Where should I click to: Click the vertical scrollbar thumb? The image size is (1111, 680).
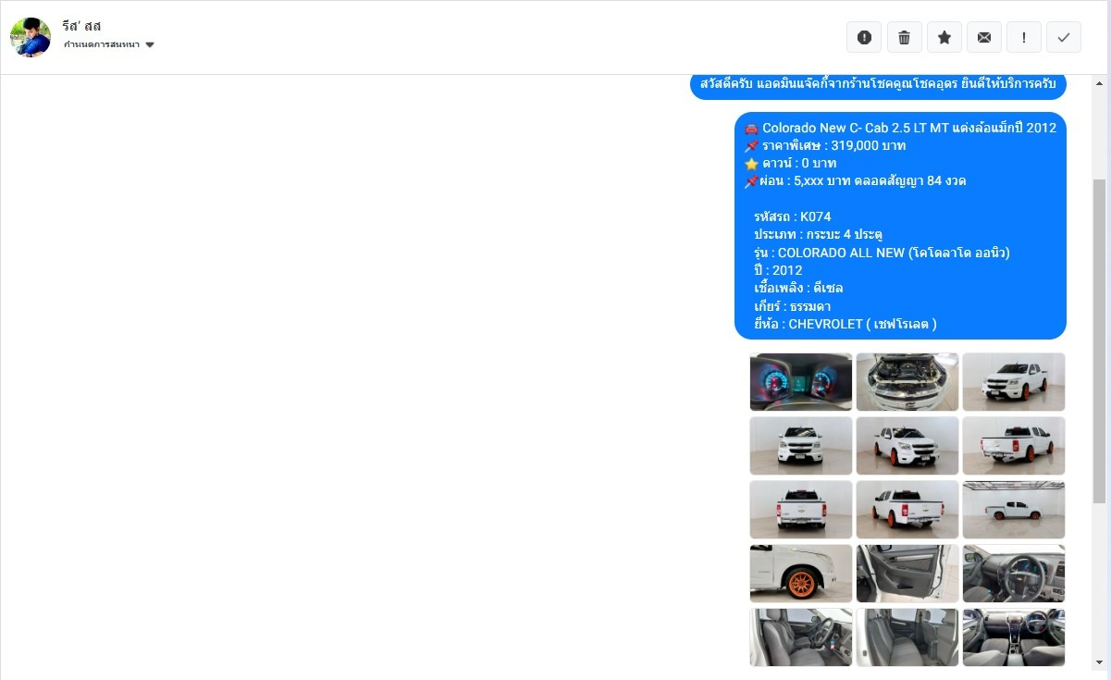pyautogui.click(x=1099, y=341)
